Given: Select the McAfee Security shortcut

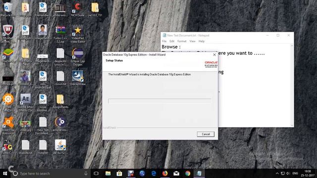Looking at the screenshot, I should coord(8,34).
